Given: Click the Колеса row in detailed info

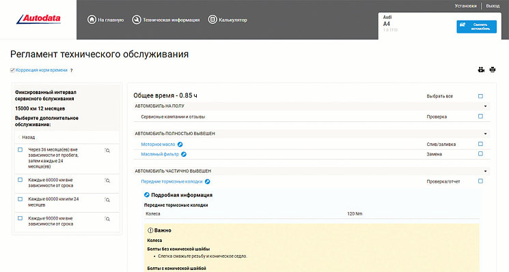Looking at the screenshot, I should 312,214.
